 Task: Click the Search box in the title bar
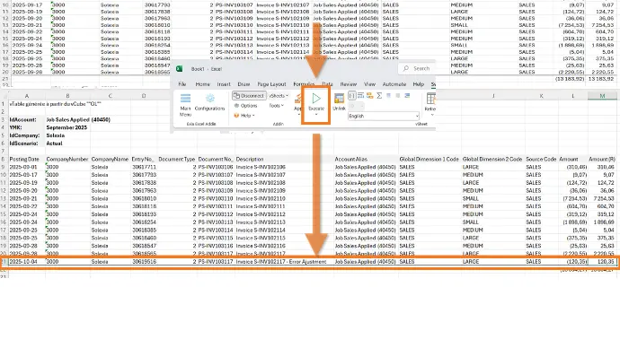pos(417,69)
